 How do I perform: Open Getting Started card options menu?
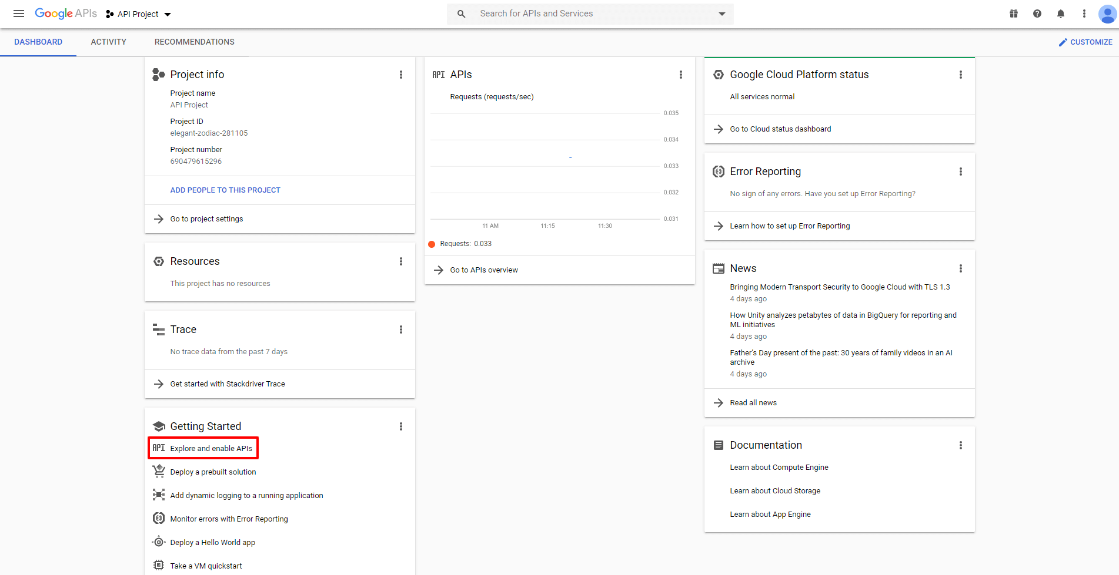click(x=401, y=426)
